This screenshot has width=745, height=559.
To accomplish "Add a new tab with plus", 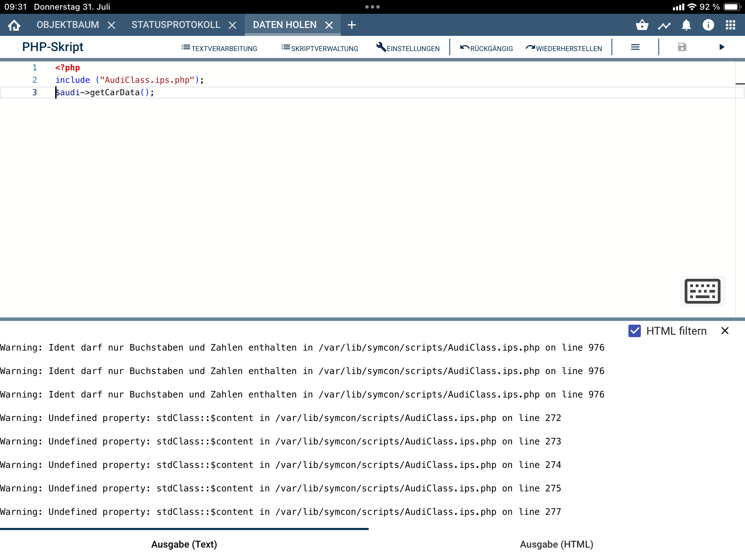I will (x=351, y=25).
